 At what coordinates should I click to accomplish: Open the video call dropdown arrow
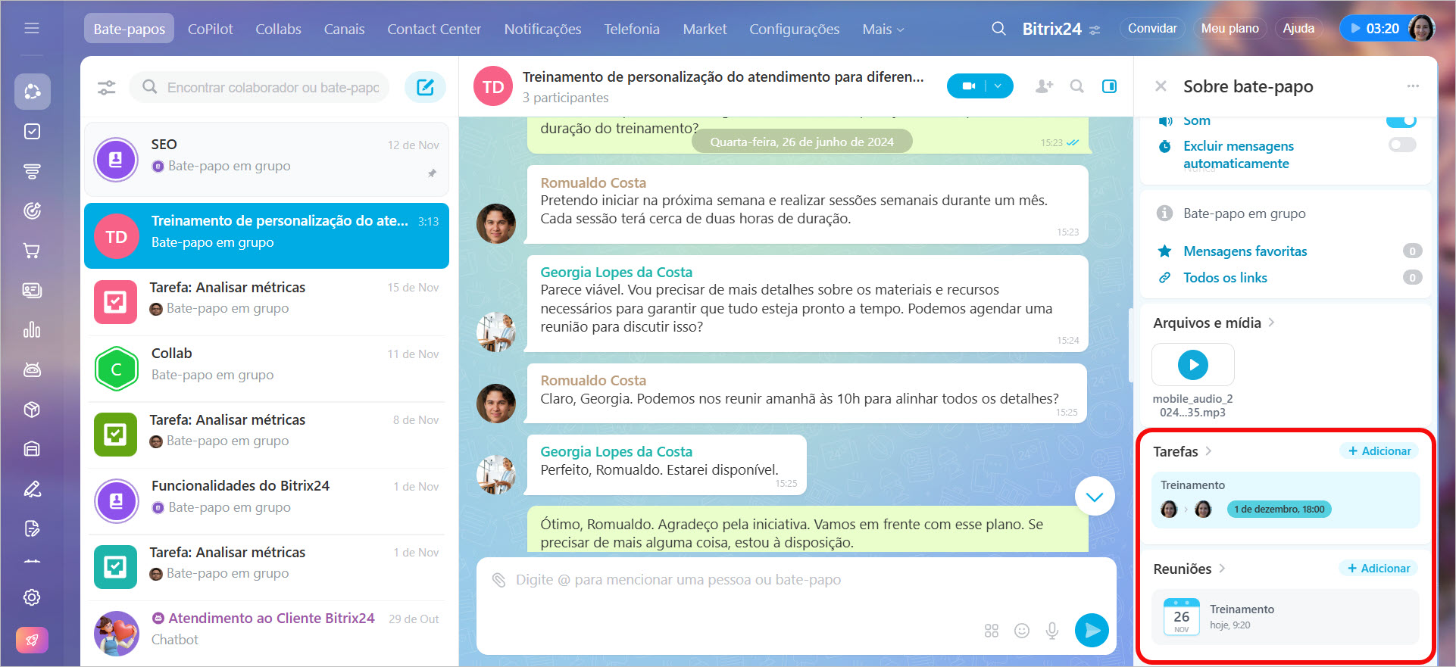point(998,86)
